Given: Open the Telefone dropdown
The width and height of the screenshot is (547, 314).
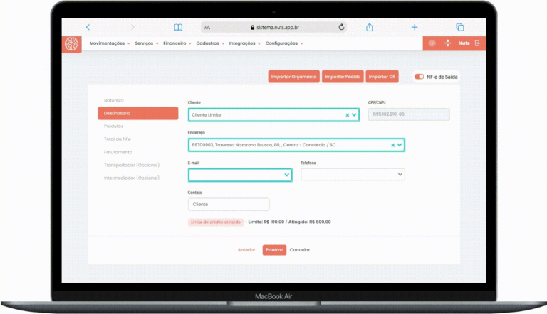Looking at the screenshot, I should click(400, 174).
